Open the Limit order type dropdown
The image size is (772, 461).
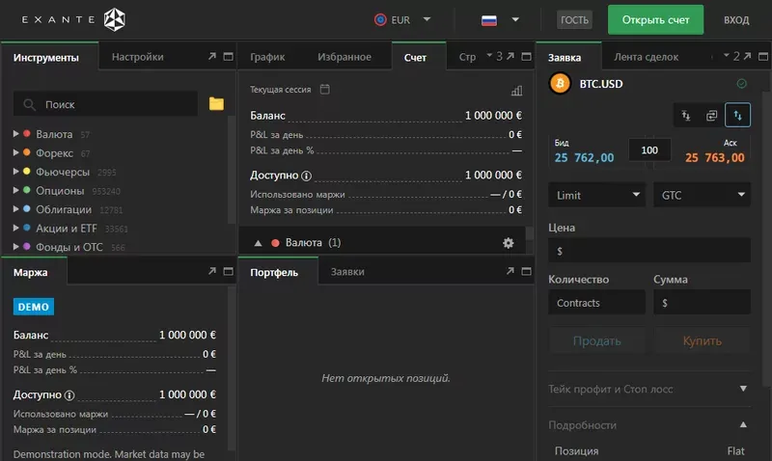[596, 195]
